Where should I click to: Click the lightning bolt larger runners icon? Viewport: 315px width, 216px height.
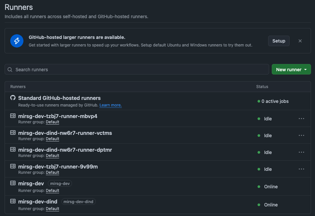pos(17,41)
